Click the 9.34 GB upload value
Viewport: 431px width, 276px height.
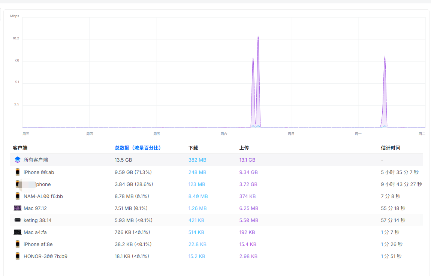[248, 172]
